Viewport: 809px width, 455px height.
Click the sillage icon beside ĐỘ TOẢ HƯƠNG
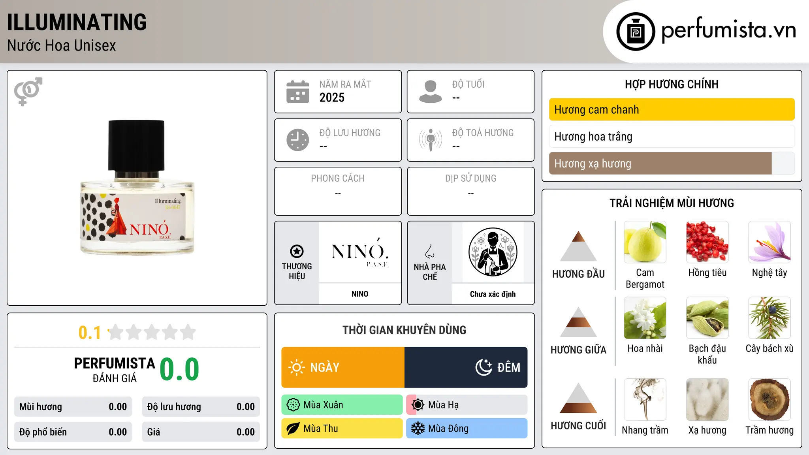click(x=430, y=140)
